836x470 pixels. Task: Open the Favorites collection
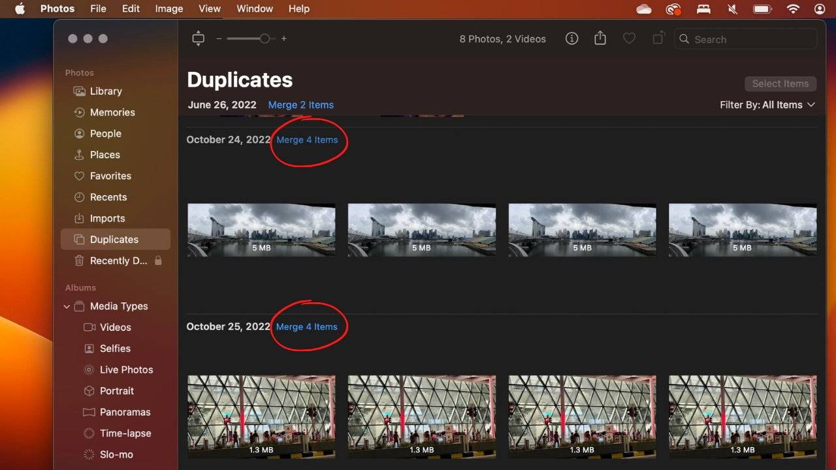[x=109, y=176]
